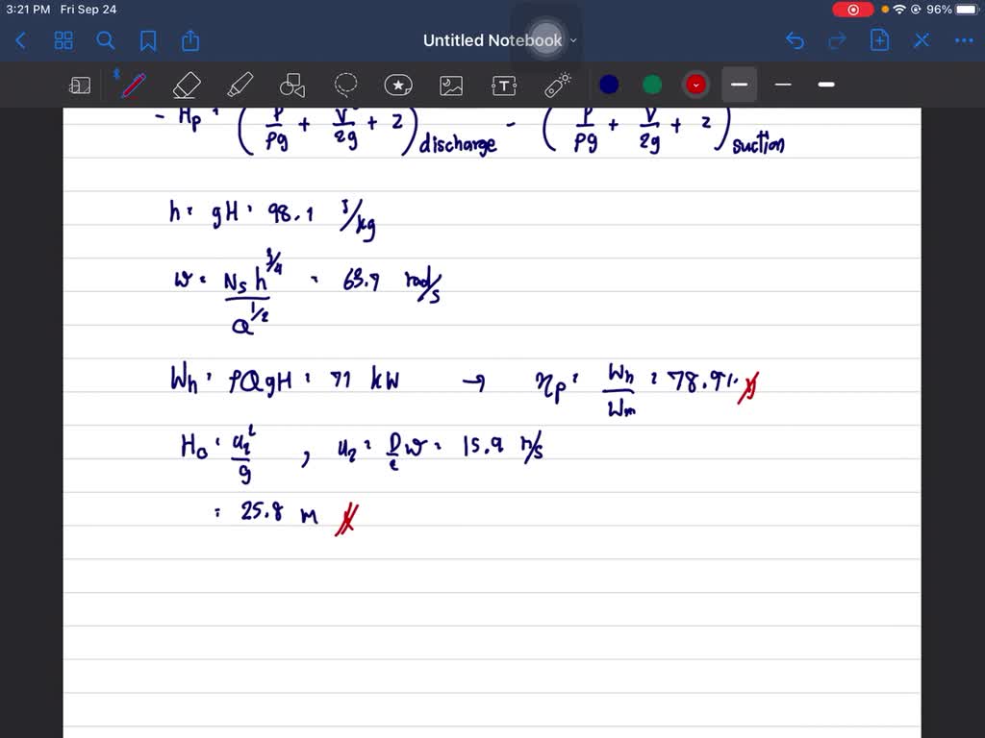Activate the laser pointer tool

[x=558, y=85]
